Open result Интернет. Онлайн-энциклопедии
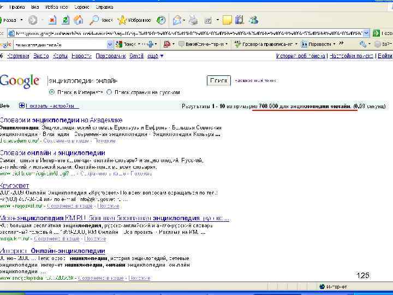 52,251
